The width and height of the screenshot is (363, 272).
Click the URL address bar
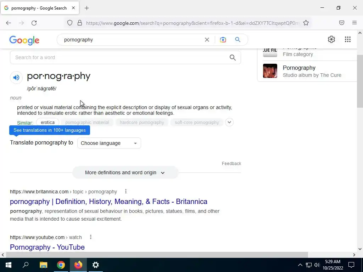click(192, 23)
